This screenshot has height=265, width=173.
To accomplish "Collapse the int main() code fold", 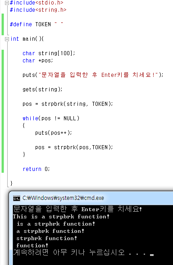I will click(x=7, y=39).
